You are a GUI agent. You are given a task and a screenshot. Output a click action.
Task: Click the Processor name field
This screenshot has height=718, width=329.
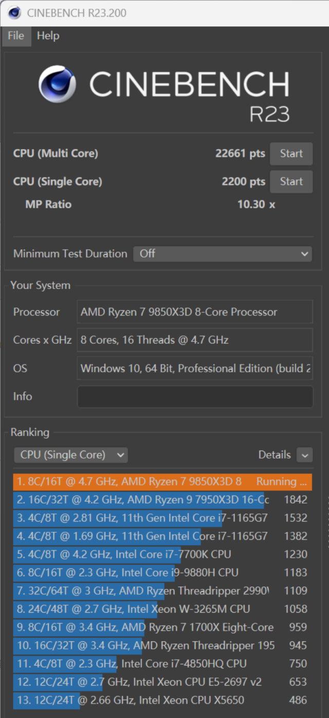pyautogui.click(x=195, y=312)
